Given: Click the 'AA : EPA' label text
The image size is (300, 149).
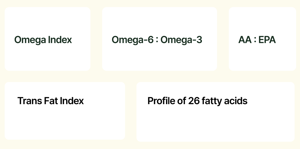Looking at the screenshot, I should coord(257,40).
